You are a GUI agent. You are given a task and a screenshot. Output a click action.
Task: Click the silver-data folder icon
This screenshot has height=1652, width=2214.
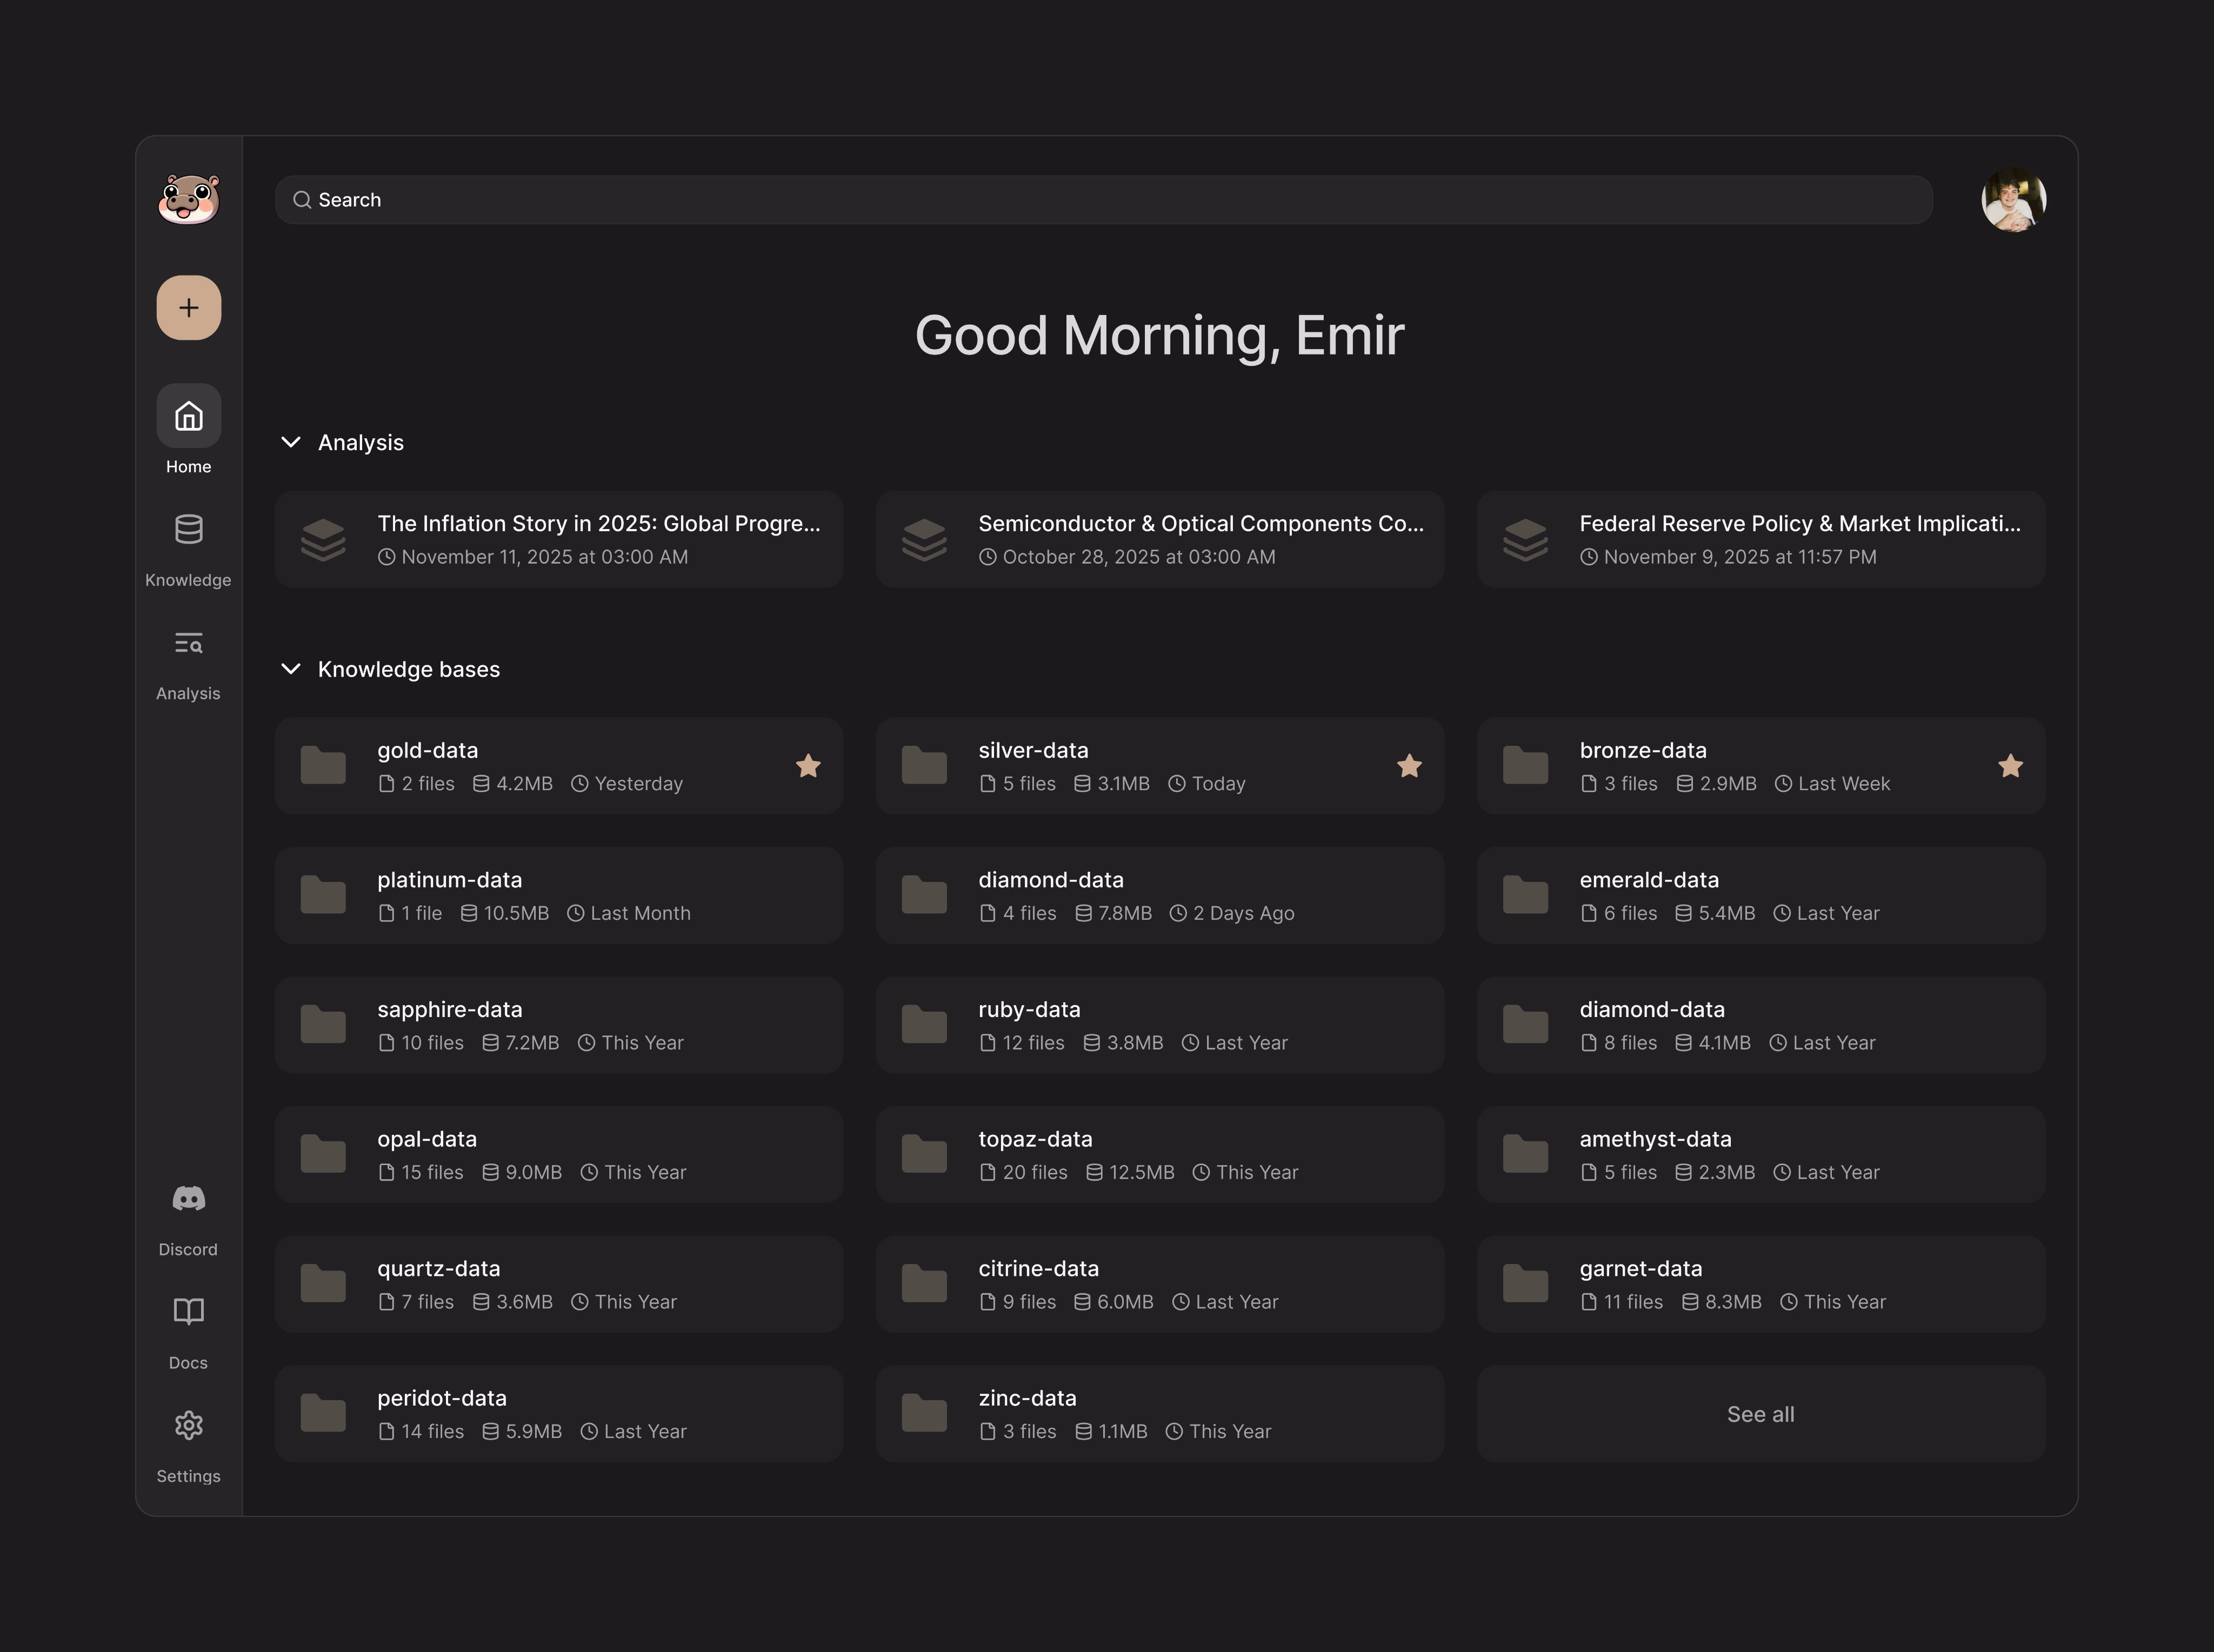pyautogui.click(x=924, y=766)
